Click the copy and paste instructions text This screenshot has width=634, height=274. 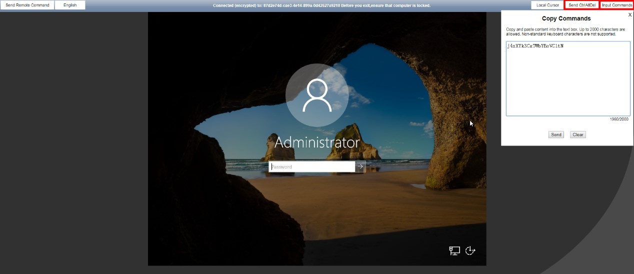click(x=565, y=32)
